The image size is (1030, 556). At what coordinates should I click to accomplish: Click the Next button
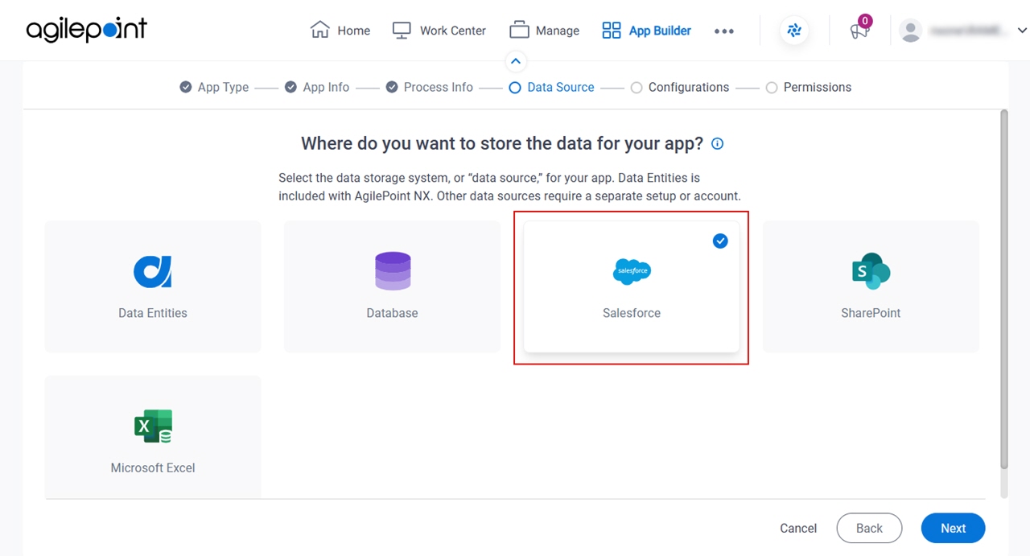pos(954,528)
